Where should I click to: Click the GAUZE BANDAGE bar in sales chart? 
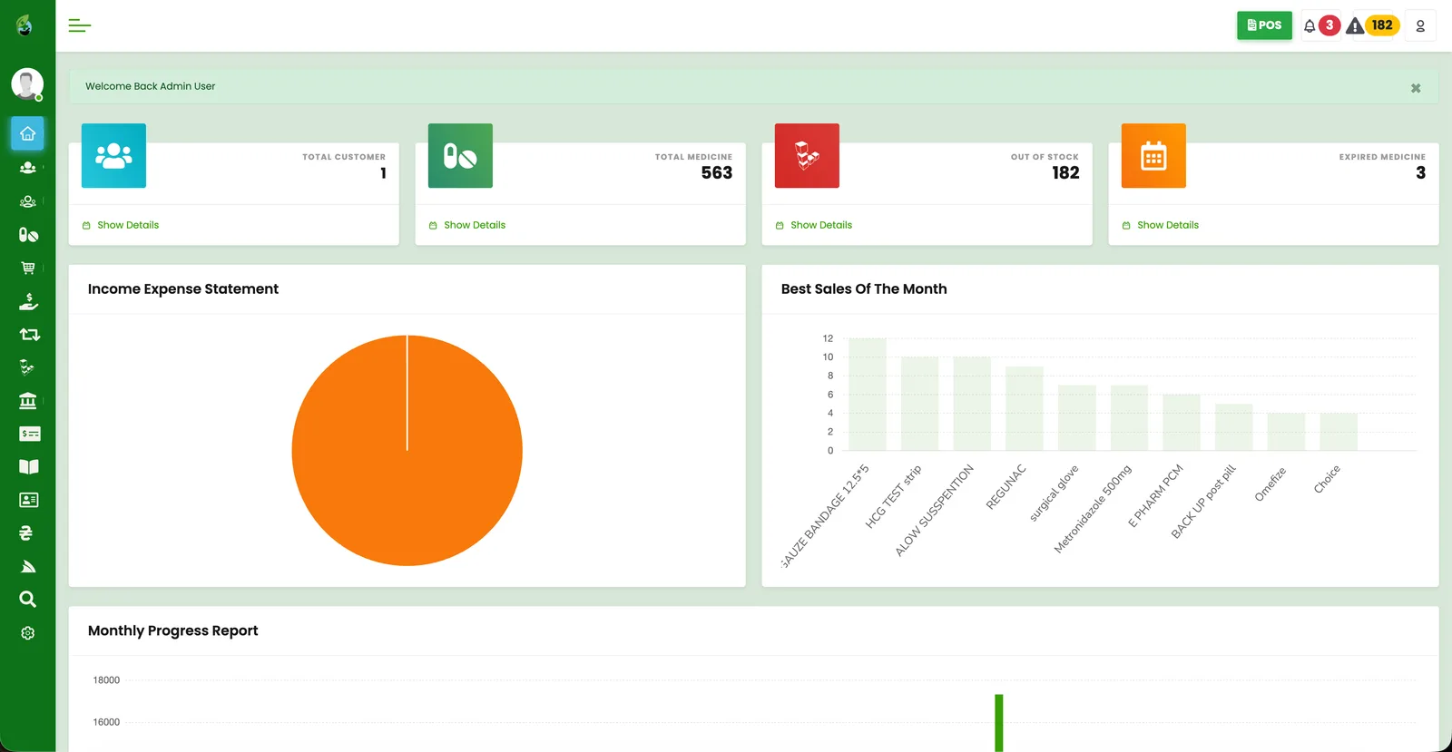pos(868,395)
